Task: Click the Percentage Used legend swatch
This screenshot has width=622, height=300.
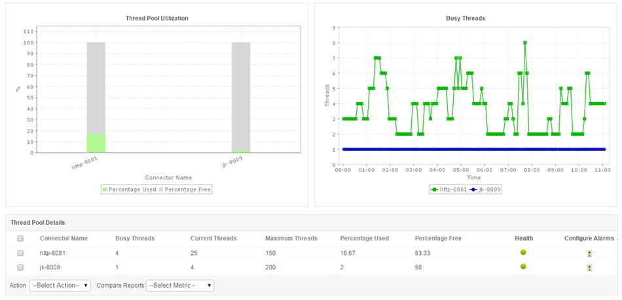Action: tap(105, 190)
